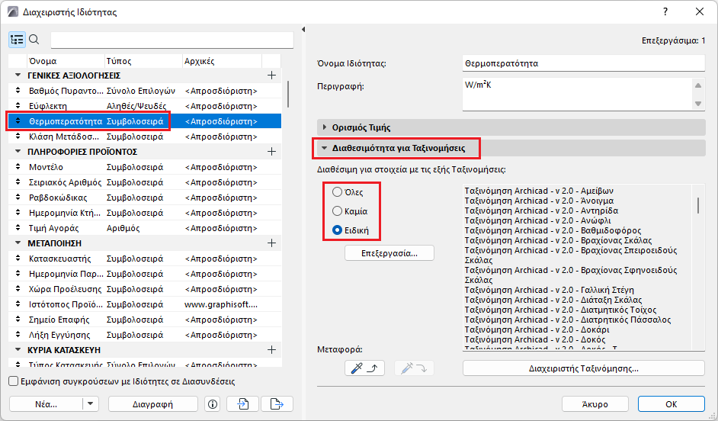Confirm with the OK button
This screenshot has width=718, height=421.
(672, 404)
